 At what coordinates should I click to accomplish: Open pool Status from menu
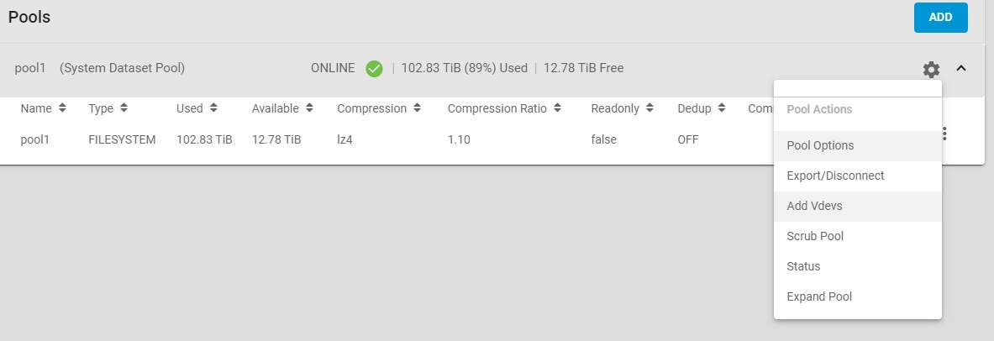[803, 266]
